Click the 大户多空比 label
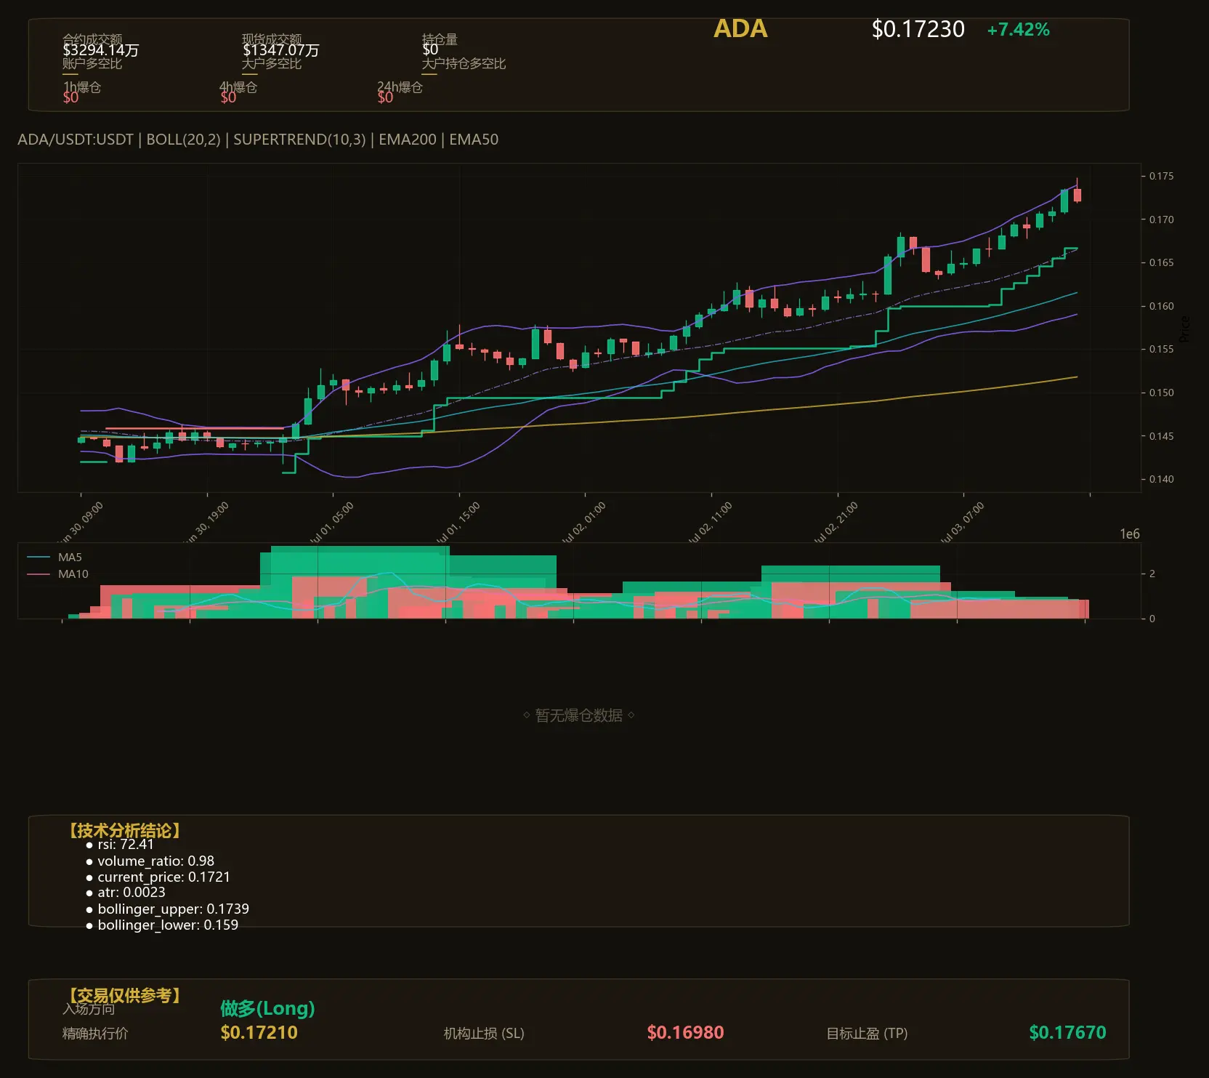Screen dimensions: 1209x1078 click(x=272, y=64)
